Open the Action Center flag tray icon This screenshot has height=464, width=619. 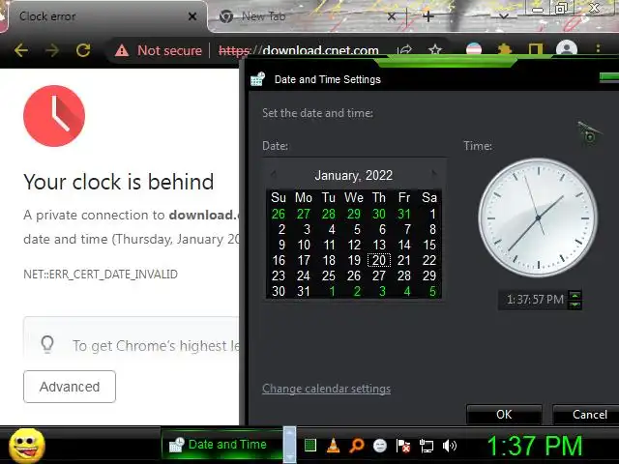[403, 446]
